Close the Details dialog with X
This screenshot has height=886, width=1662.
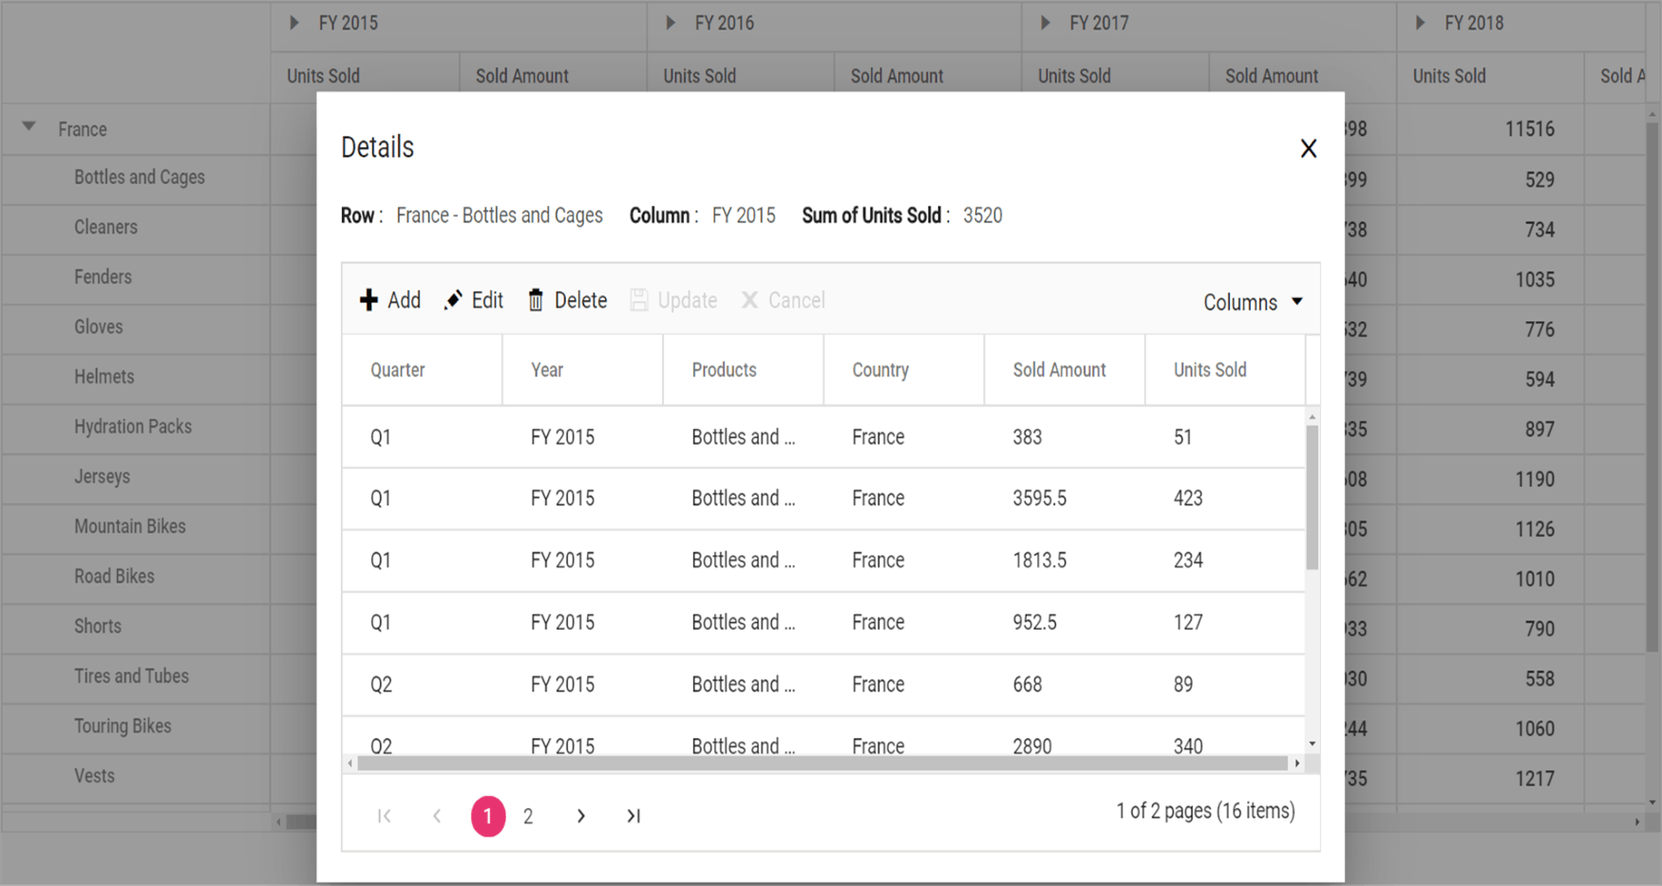[x=1308, y=148]
